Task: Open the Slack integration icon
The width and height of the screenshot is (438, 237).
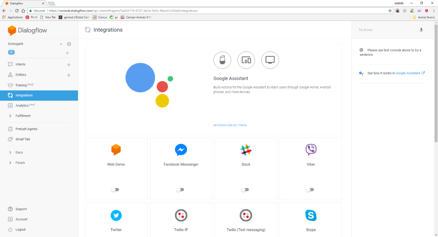Action: pos(246,150)
